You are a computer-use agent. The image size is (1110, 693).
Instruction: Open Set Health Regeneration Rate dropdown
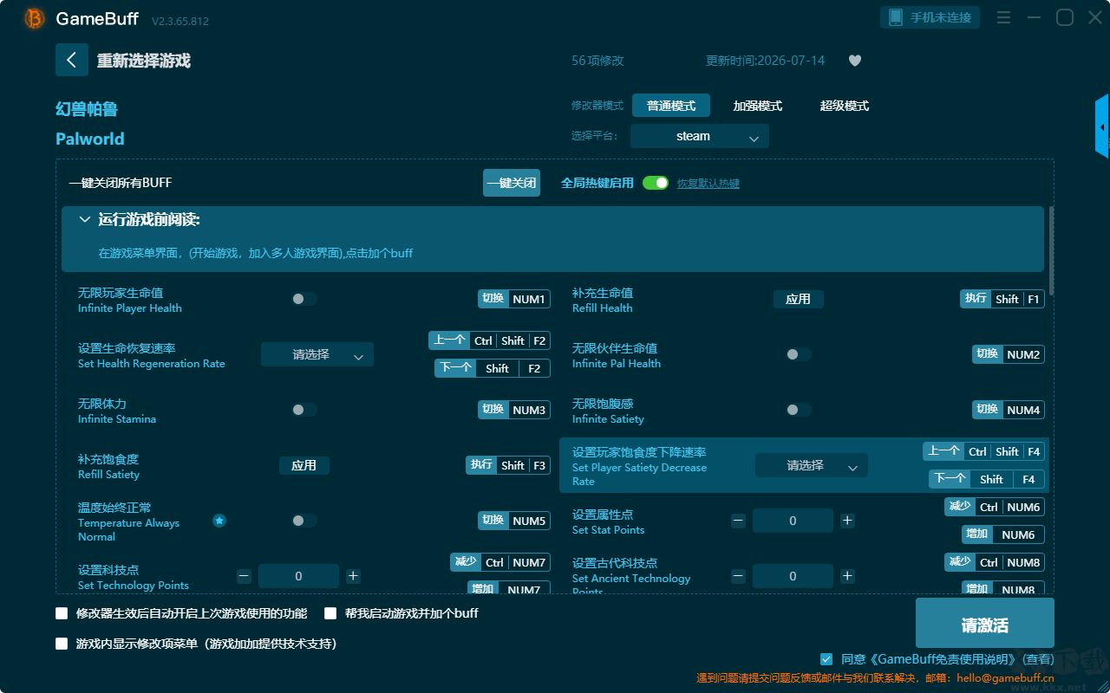click(x=317, y=354)
